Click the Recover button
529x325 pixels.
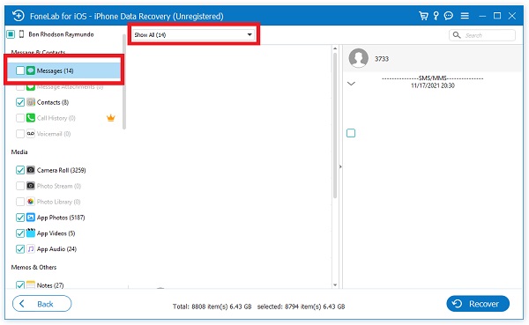pos(478,304)
